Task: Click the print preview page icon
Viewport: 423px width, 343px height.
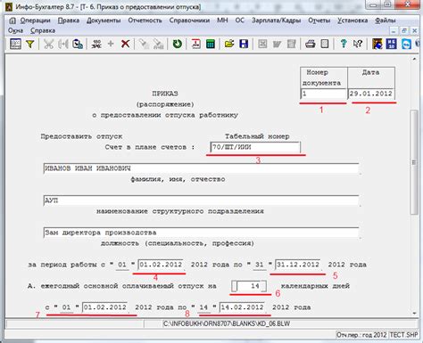Action: (325, 45)
